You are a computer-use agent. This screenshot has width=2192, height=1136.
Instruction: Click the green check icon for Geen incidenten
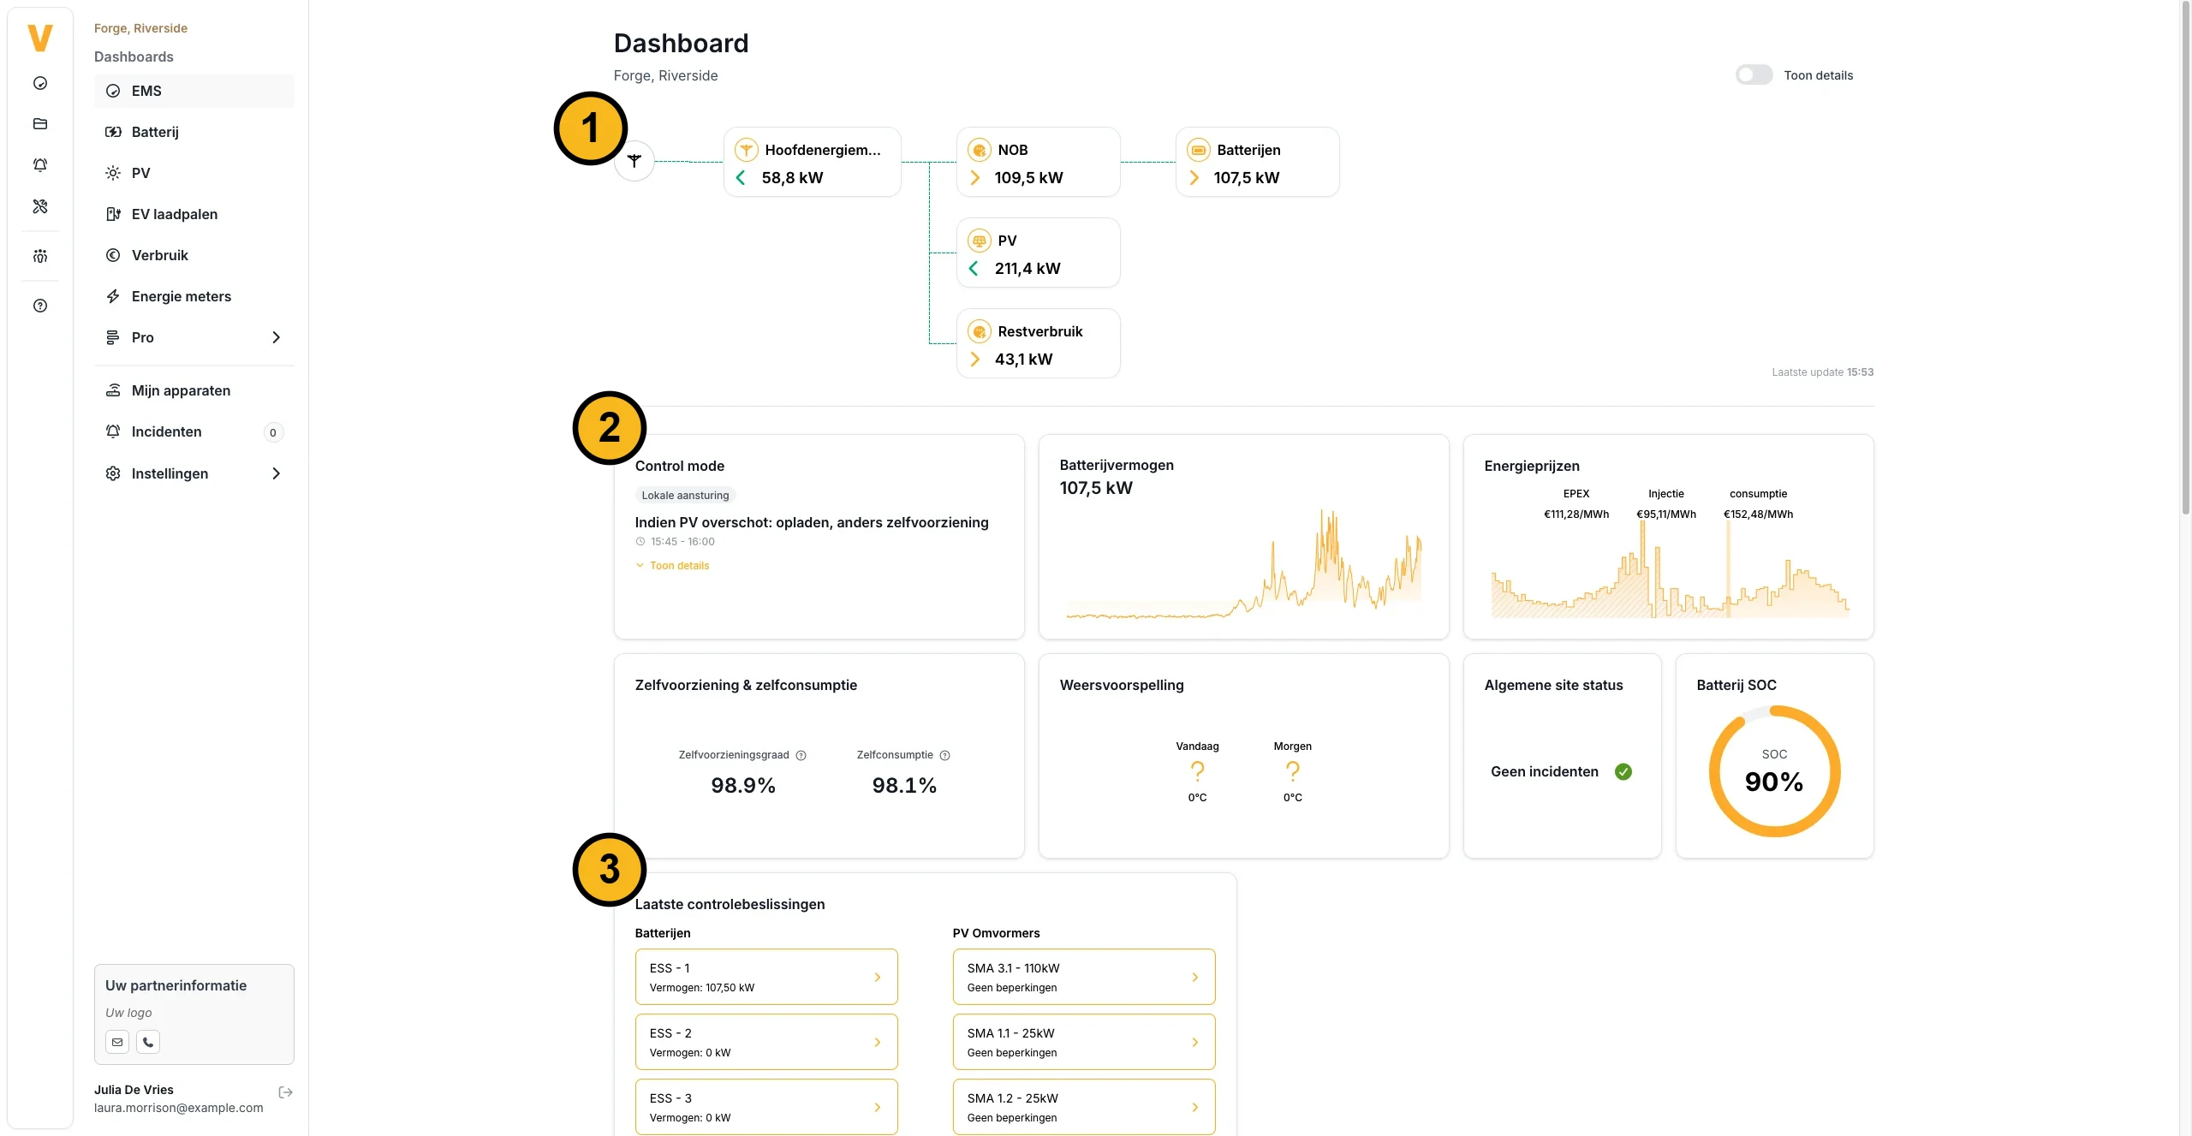pos(1623,771)
